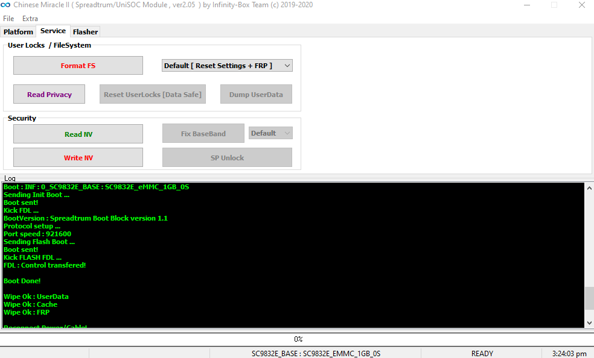Click the 'Wipe Ok : UserData' log line

coord(36,297)
